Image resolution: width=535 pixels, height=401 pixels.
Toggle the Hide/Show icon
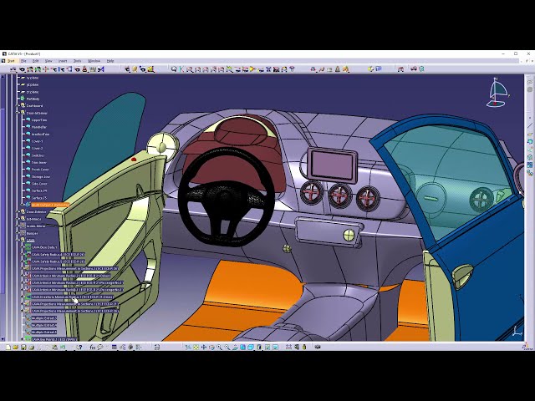click(x=267, y=348)
